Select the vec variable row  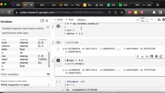point(24,63)
